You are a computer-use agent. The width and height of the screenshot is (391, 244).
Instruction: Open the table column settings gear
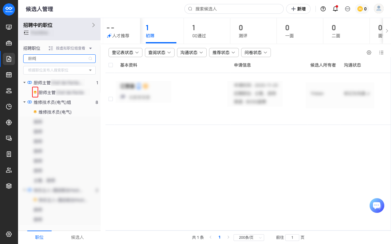click(369, 53)
